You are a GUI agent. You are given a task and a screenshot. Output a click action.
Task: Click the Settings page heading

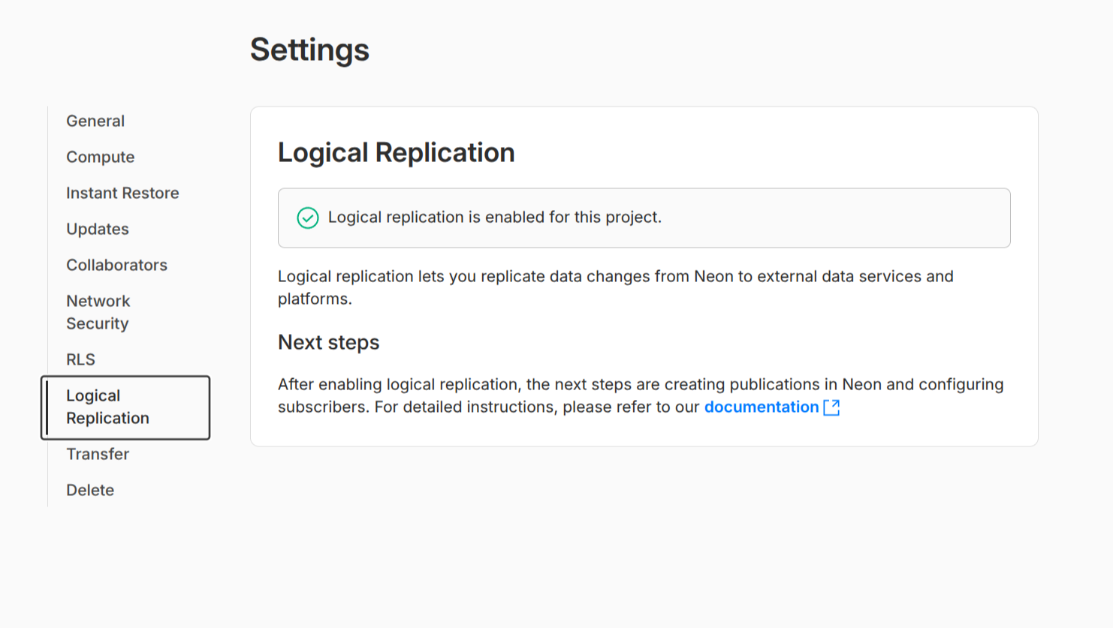309,50
